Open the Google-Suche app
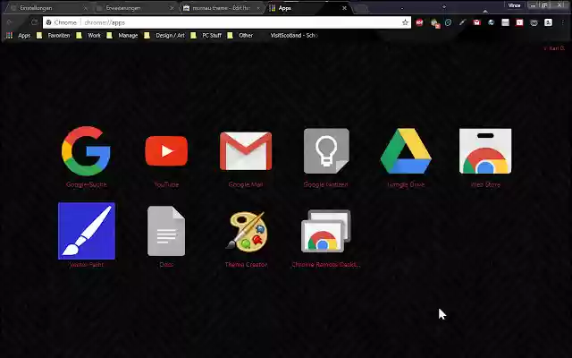The image size is (572, 358). [x=86, y=151]
